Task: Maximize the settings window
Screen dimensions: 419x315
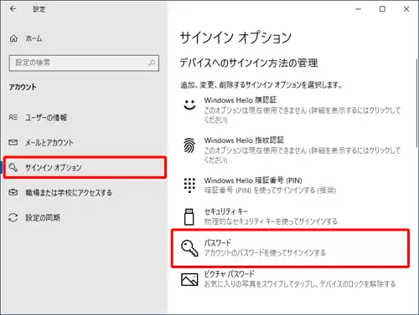Action: [382, 9]
